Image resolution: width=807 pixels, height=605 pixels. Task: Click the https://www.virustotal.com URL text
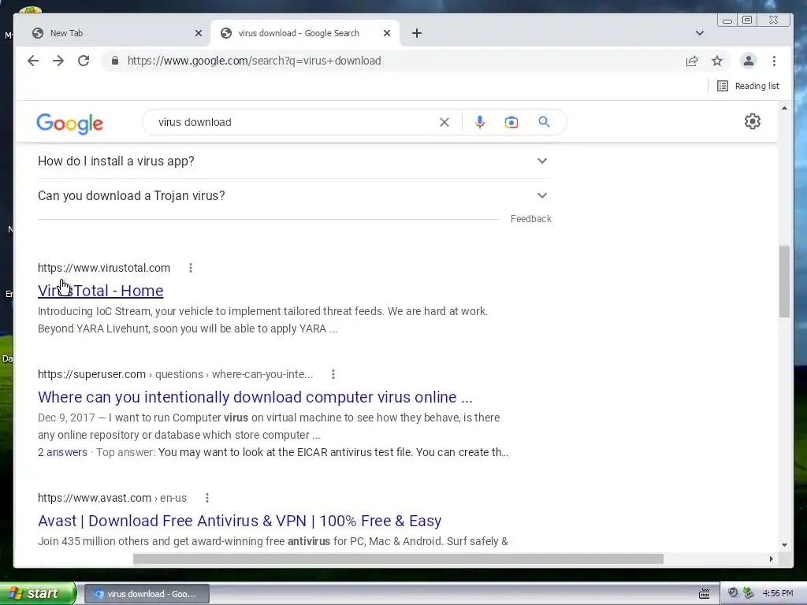pyautogui.click(x=104, y=268)
